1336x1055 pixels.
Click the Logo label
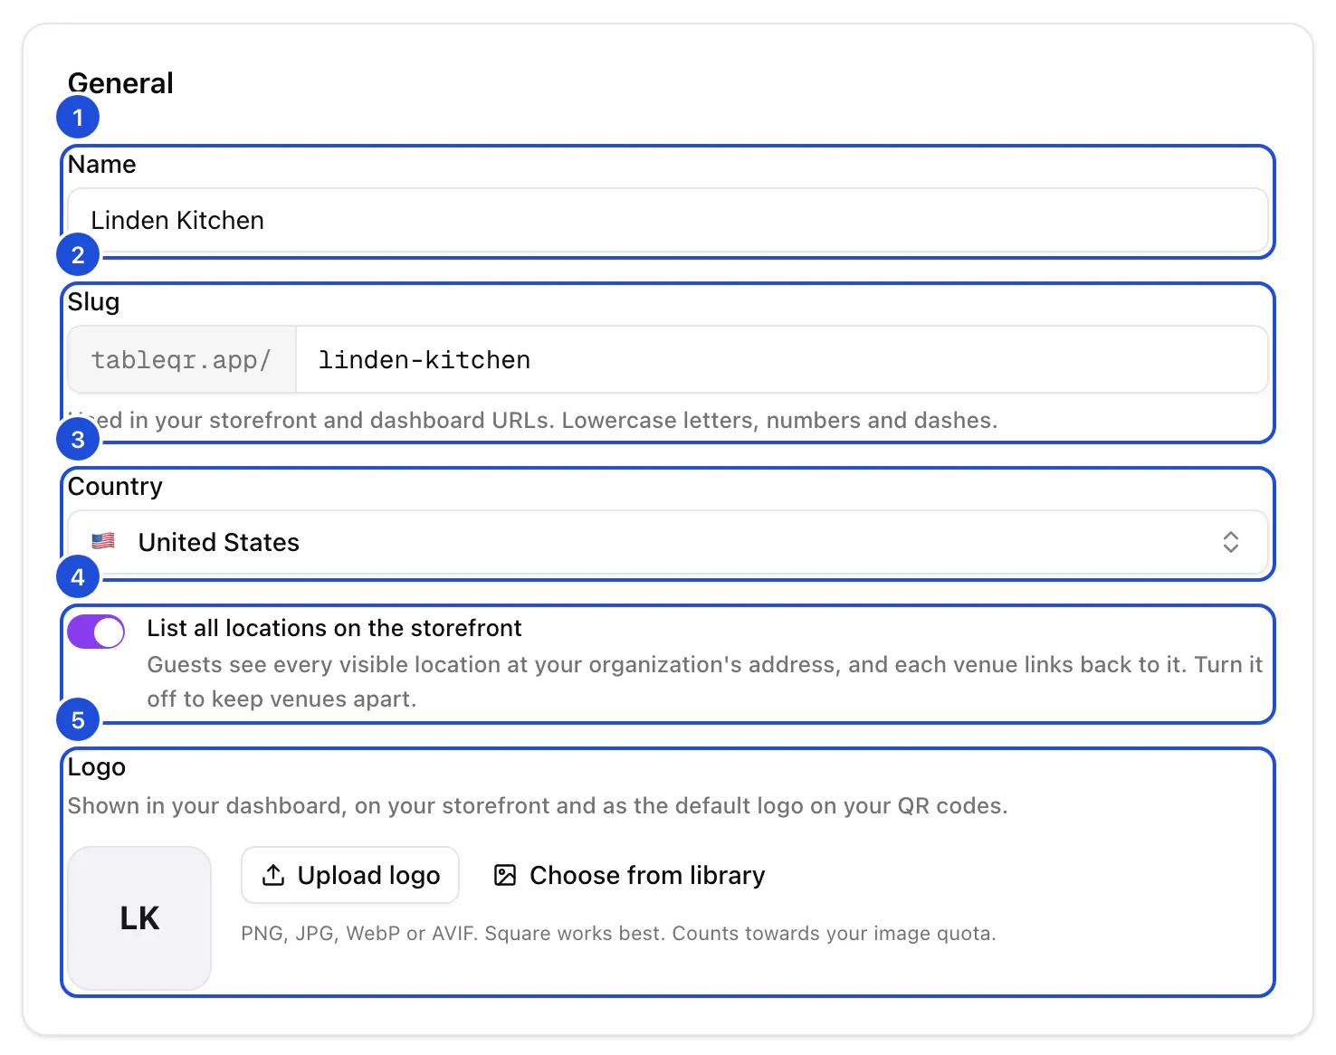click(97, 767)
